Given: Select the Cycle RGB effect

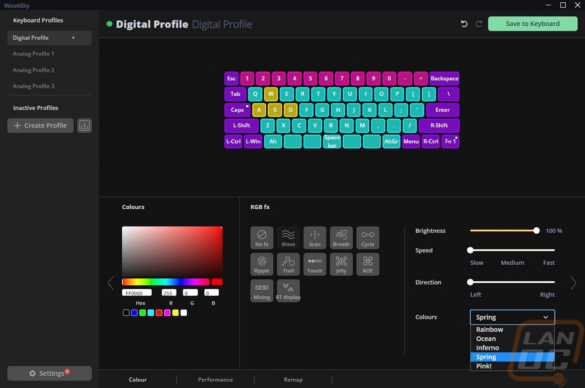Looking at the screenshot, I should coord(367,237).
